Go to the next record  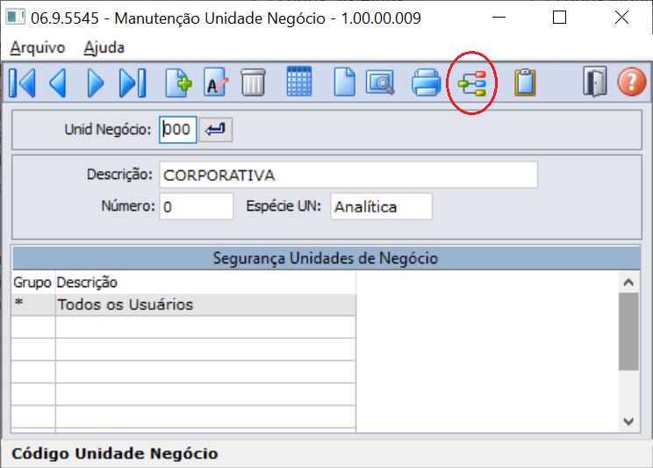tap(96, 83)
